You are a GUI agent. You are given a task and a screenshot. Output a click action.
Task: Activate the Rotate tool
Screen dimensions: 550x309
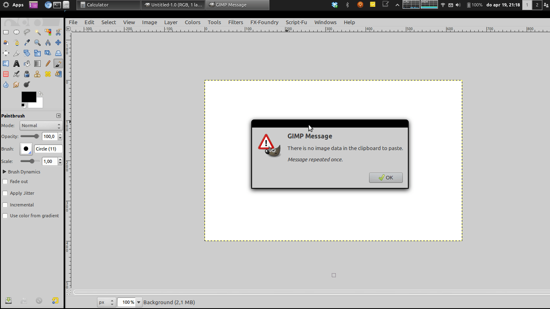click(27, 53)
